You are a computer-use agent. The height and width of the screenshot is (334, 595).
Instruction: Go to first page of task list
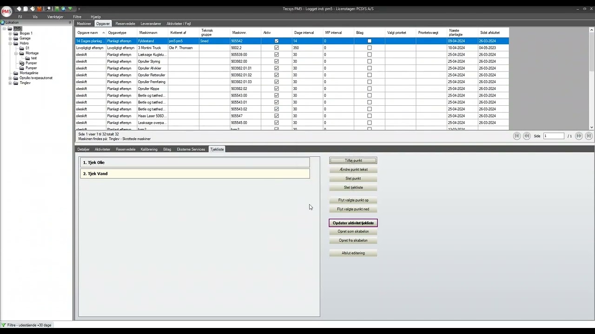[516, 136]
